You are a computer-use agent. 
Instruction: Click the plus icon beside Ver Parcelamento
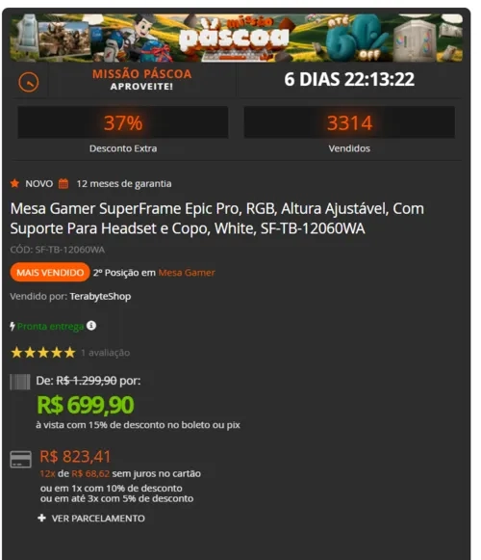coord(41,518)
